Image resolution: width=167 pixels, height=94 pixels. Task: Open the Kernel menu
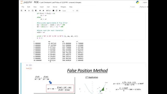pyautogui.click(x=55, y=7)
